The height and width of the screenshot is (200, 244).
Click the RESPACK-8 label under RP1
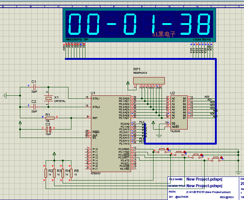[x=140, y=73]
